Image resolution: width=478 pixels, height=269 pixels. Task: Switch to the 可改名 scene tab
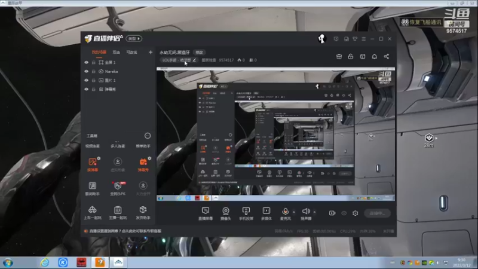pyautogui.click(x=132, y=52)
